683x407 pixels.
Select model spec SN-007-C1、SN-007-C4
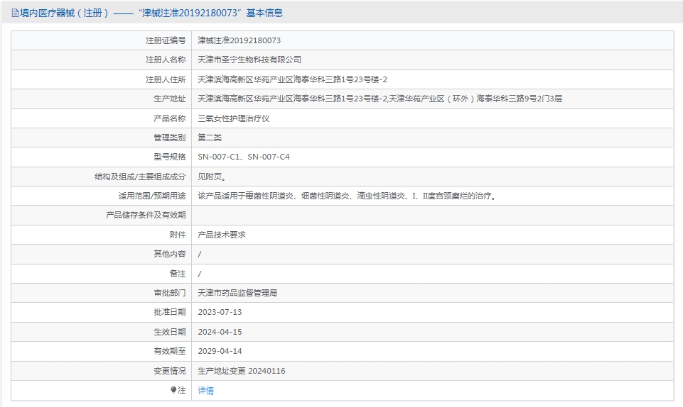tap(244, 157)
